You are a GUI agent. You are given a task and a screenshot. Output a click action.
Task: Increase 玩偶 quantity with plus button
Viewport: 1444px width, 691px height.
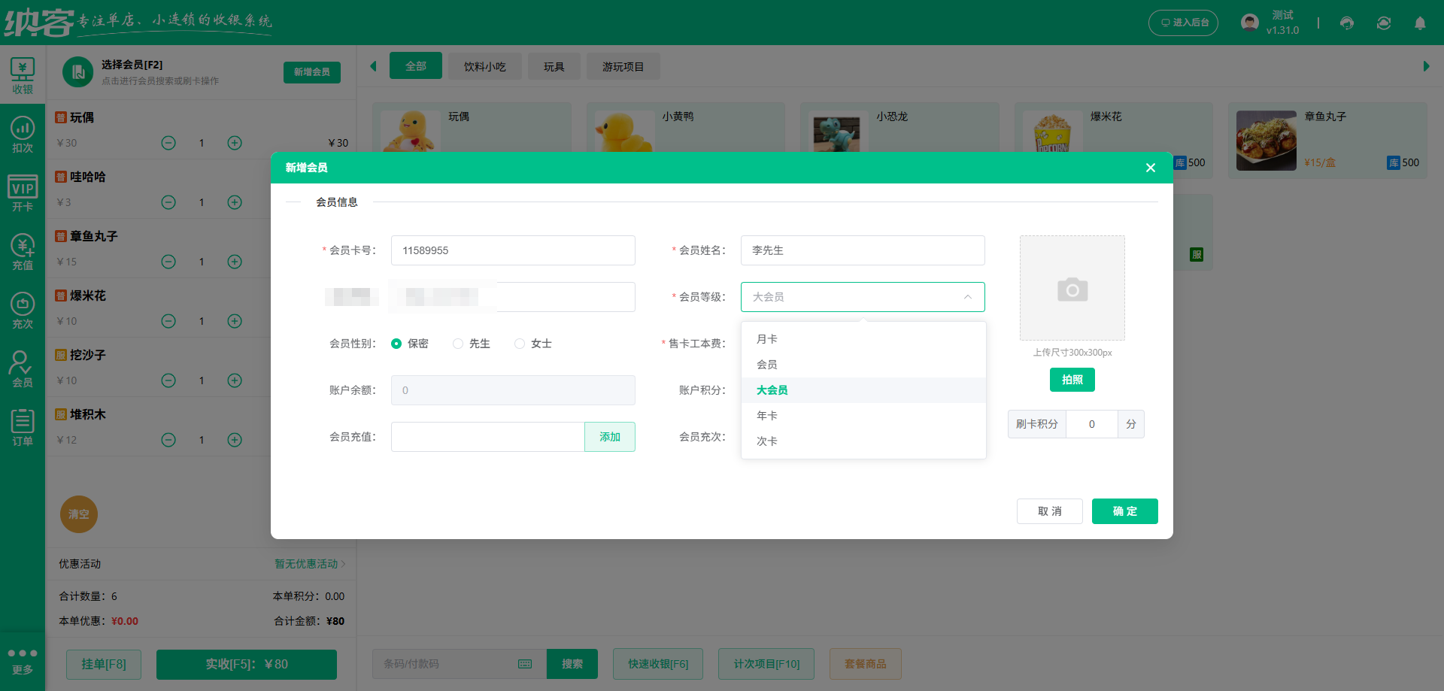pyautogui.click(x=235, y=143)
